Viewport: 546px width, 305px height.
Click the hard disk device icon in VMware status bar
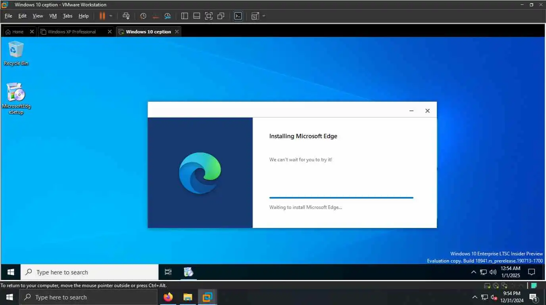coord(487,286)
